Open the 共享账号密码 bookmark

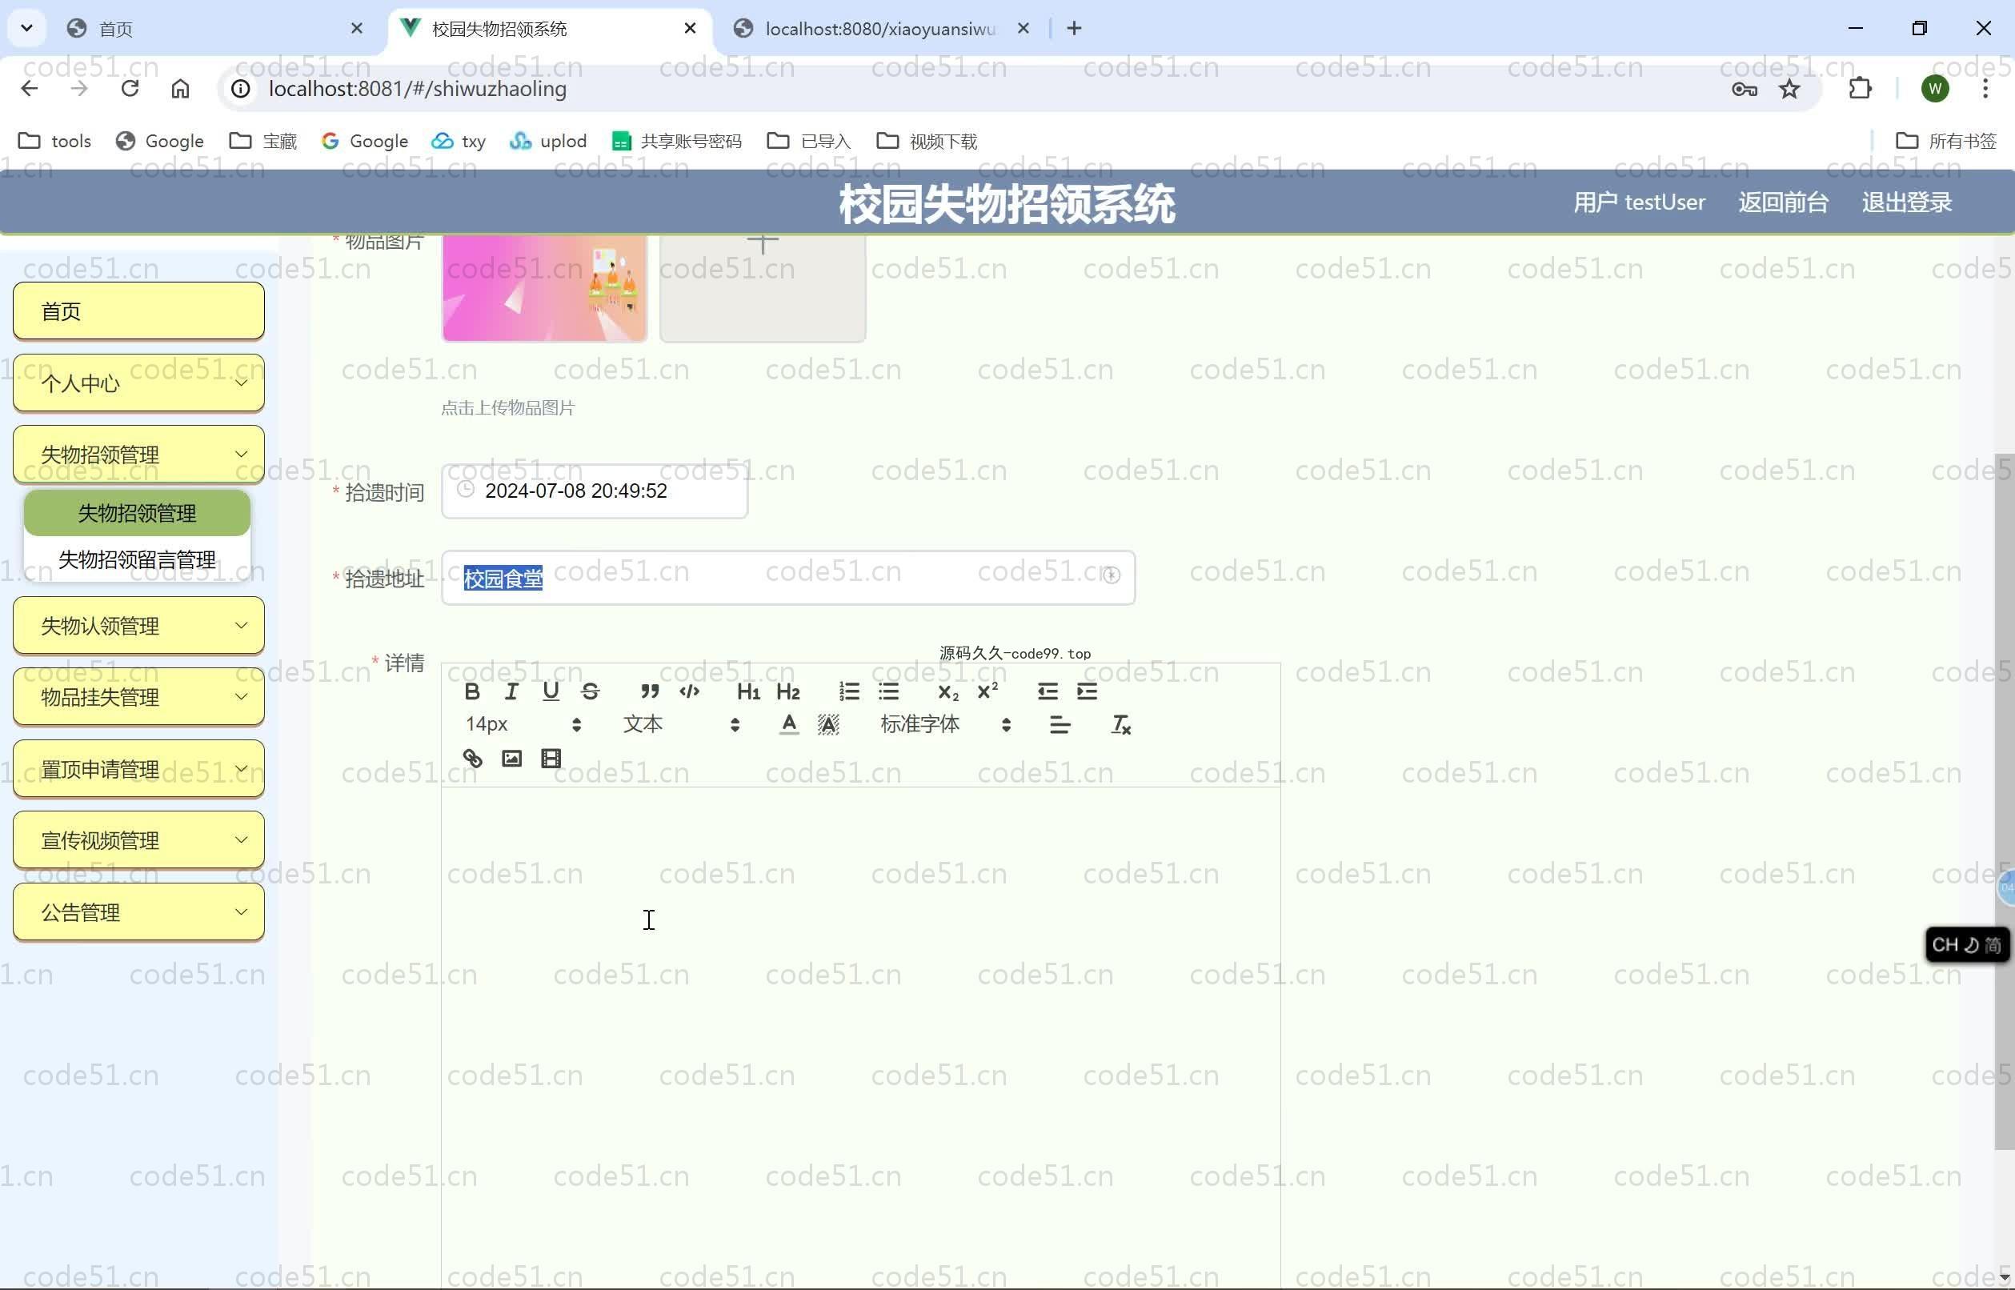point(677,141)
